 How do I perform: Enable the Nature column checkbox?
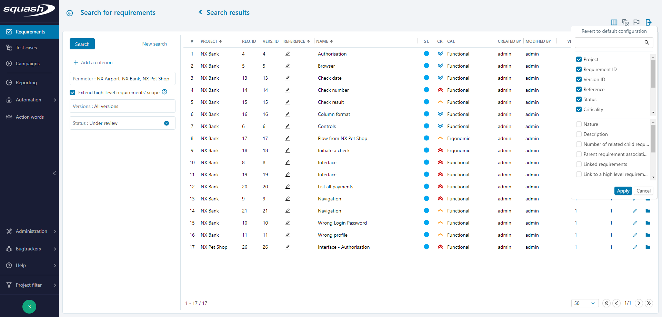[579, 124]
